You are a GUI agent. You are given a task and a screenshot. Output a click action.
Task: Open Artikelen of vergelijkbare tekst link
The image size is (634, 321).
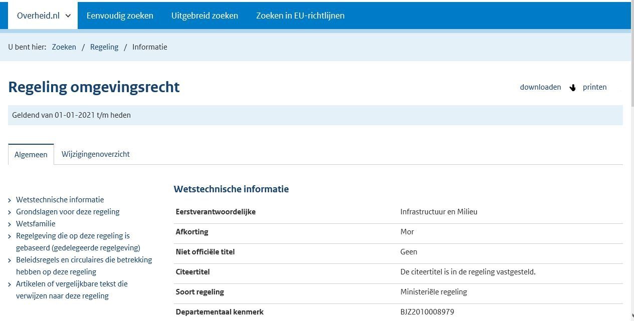(72, 290)
